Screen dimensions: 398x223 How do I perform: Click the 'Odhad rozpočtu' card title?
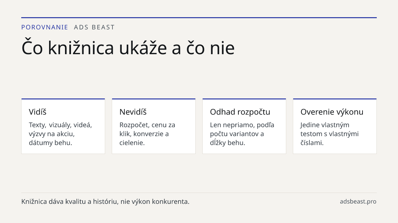click(240, 112)
